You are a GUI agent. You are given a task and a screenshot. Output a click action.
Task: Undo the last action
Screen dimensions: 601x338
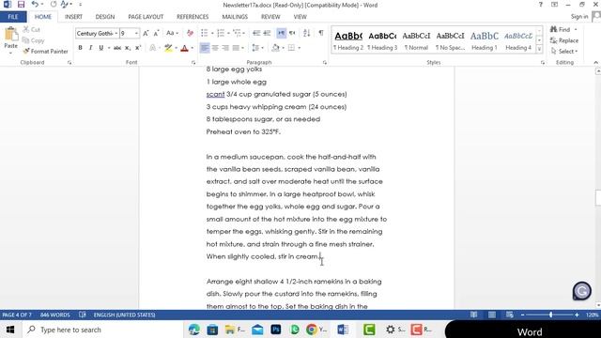coord(35,5)
